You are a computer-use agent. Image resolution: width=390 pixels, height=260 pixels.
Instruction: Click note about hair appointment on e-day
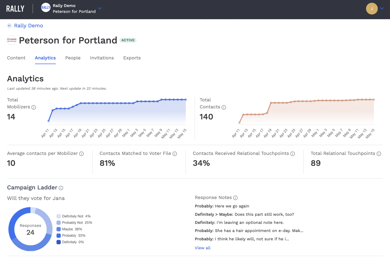259,231
